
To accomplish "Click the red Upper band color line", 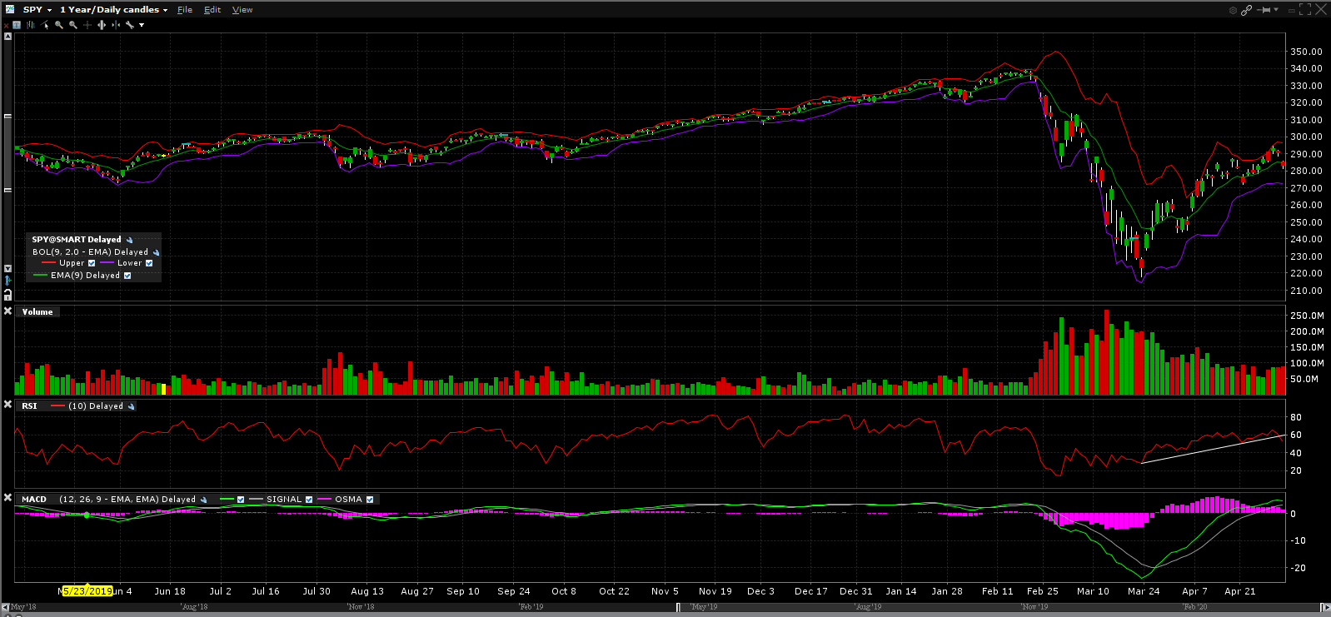I will pos(48,263).
